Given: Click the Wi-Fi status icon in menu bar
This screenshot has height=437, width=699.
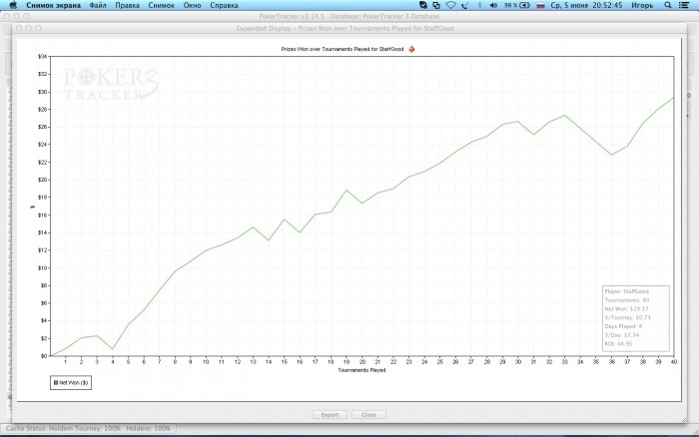Looking at the screenshot, I should click(450, 5).
